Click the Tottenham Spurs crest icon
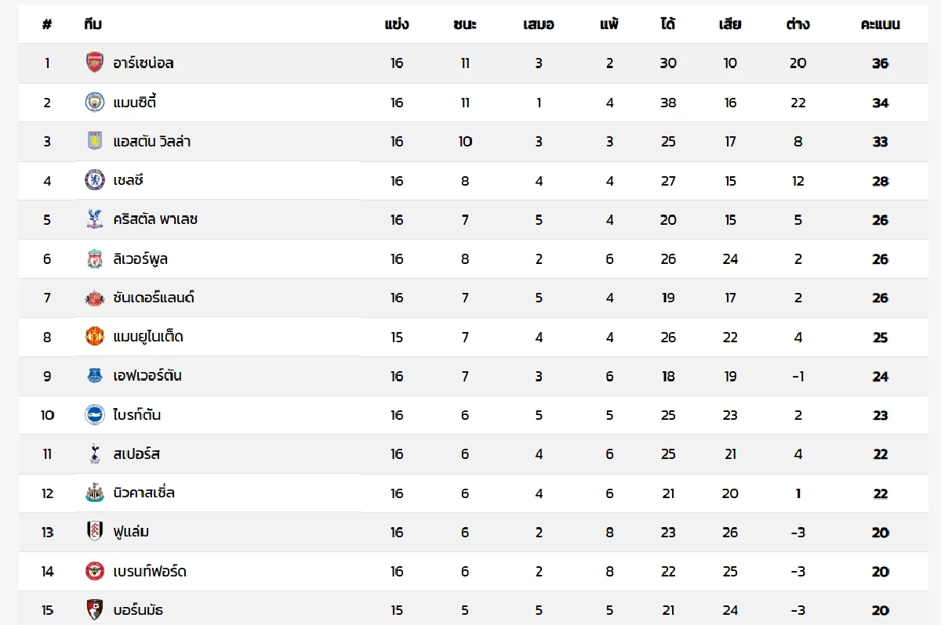This screenshot has height=625, width=941. click(95, 454)
